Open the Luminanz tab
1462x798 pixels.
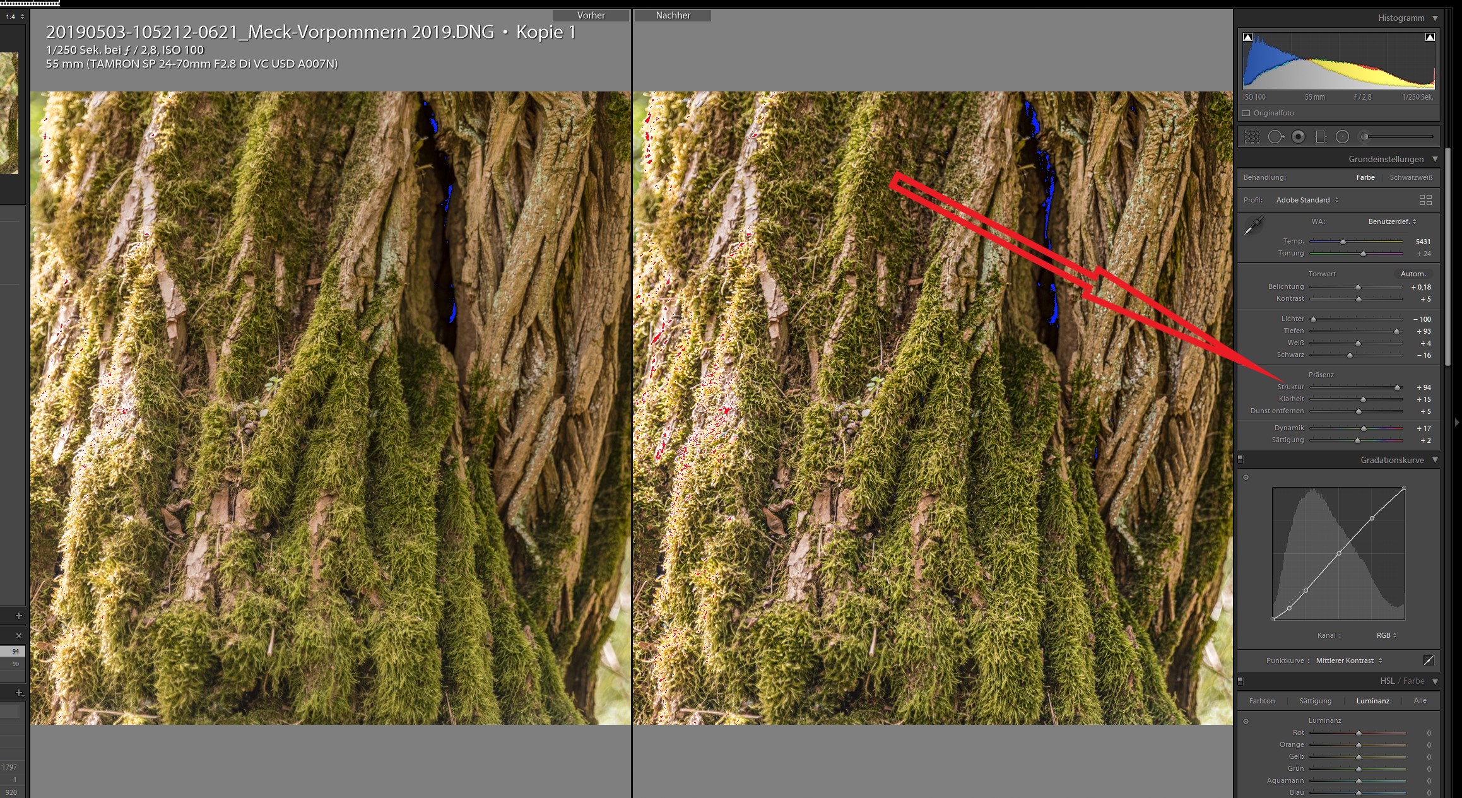(x=1372, y=701)
